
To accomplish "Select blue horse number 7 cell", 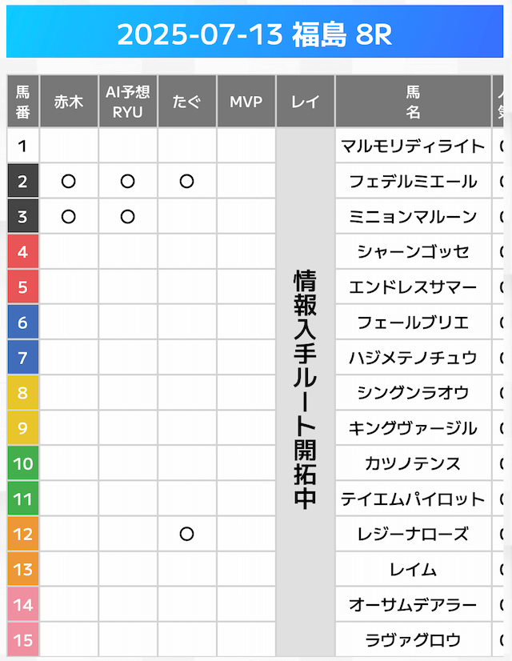I will pos(23,358).
